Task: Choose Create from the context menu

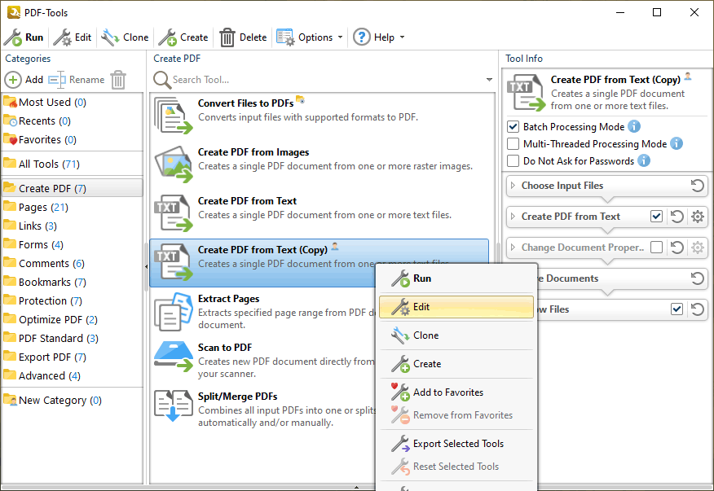Action: click(456, 364)
